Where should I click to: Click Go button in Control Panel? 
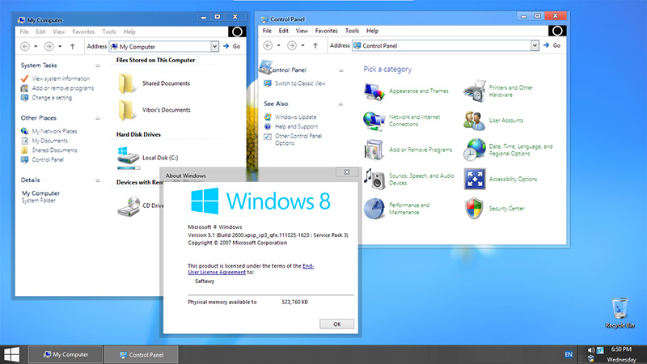[x=552, y=45]
